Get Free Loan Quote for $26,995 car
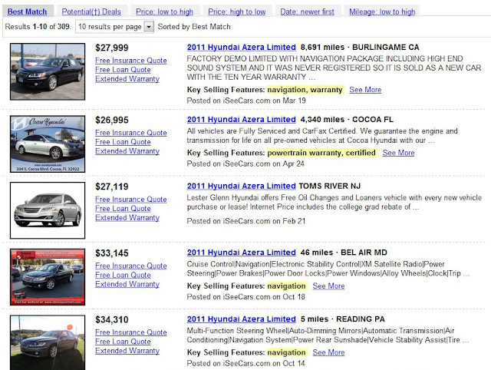 [x=123, y=142]
